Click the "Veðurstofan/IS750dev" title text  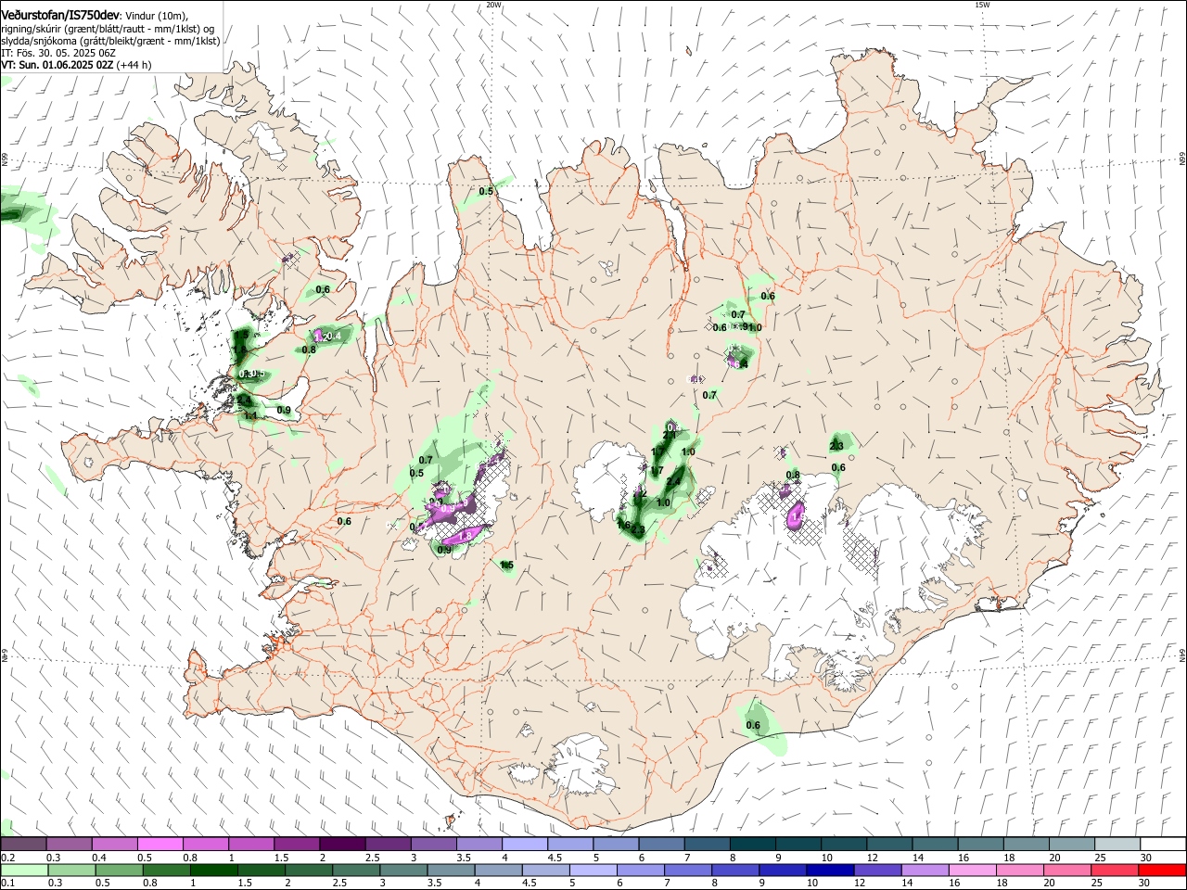[x=60, y=15]
